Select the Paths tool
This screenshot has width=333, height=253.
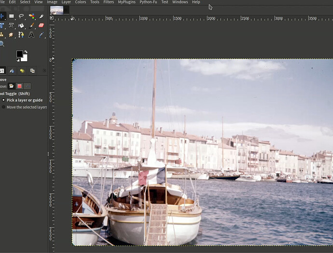(21, 35)
